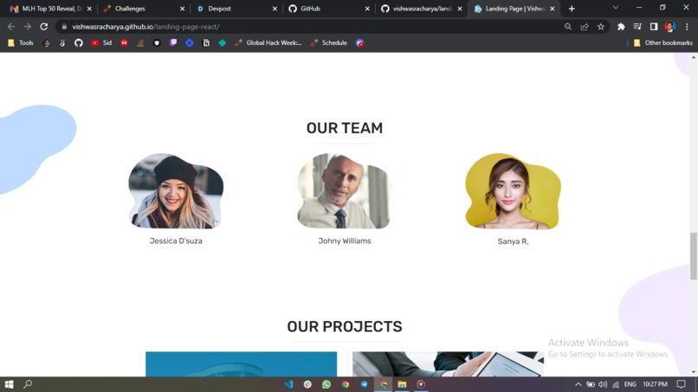Bookmark this page with the star icon
This screenshot has height=392, width=698.
pyautogui.click(x=601, y=27)
